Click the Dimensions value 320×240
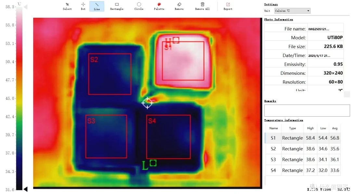The width and height of the screenshot is (351, 194). 333,73
